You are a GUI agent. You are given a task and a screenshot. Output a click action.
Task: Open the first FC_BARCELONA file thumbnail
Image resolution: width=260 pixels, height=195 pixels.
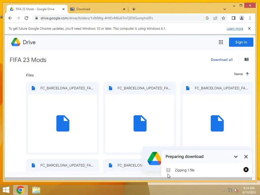pos(62,123)
